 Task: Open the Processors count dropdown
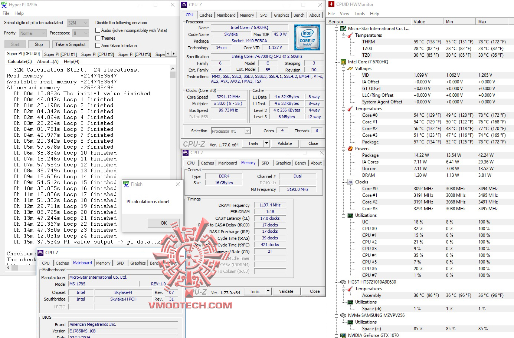coord(81,33)
